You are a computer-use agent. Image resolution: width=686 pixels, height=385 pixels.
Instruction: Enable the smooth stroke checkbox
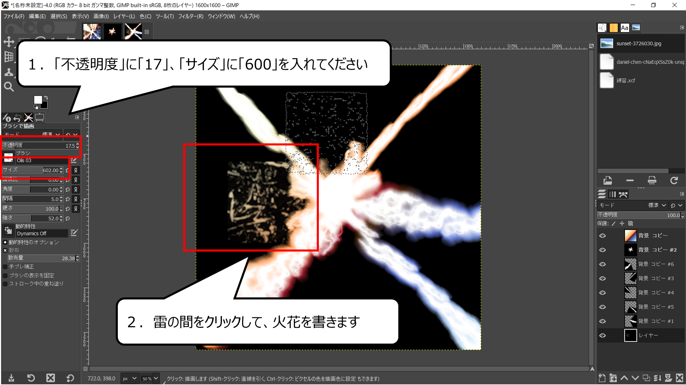[5, 267]
